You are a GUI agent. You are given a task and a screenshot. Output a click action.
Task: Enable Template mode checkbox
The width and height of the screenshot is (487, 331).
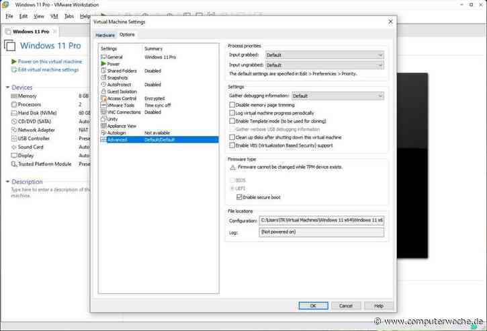232,121
